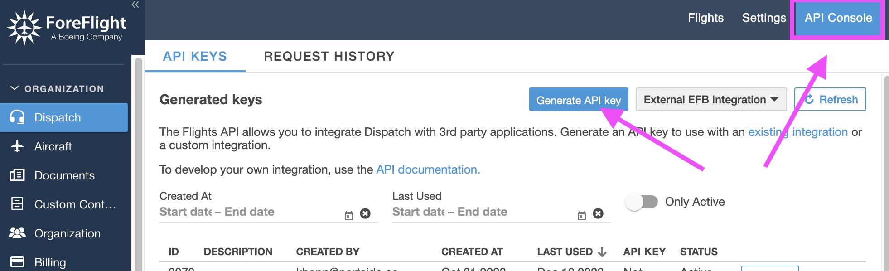
Task: Click the Organization people icon
Action: pyautogui.click(x=17, y=233)
